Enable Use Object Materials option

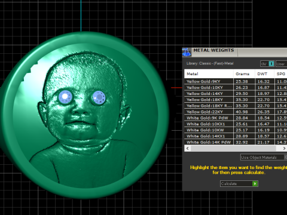click(x=264, y=157)
